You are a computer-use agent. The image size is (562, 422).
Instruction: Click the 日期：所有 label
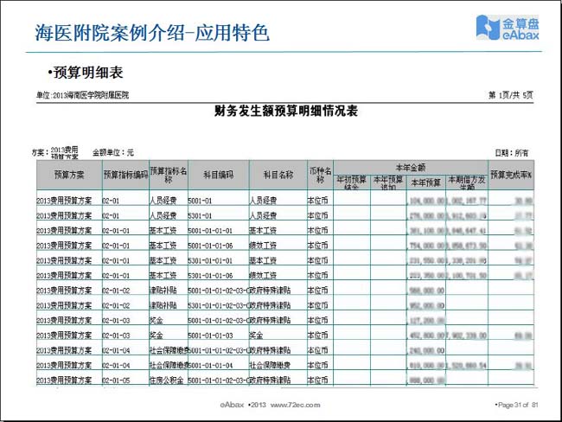click(x=512, y=153)
